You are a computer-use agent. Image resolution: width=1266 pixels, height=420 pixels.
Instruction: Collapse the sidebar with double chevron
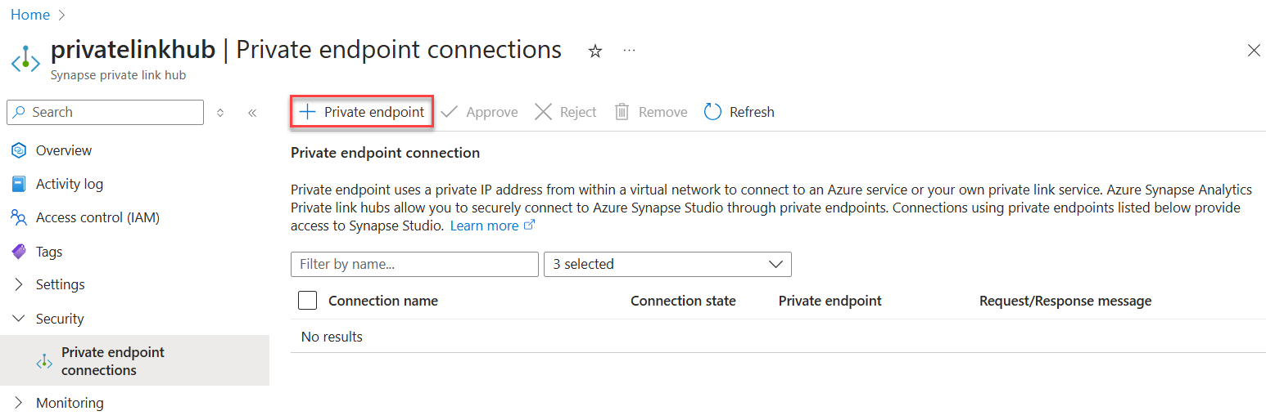252,113
